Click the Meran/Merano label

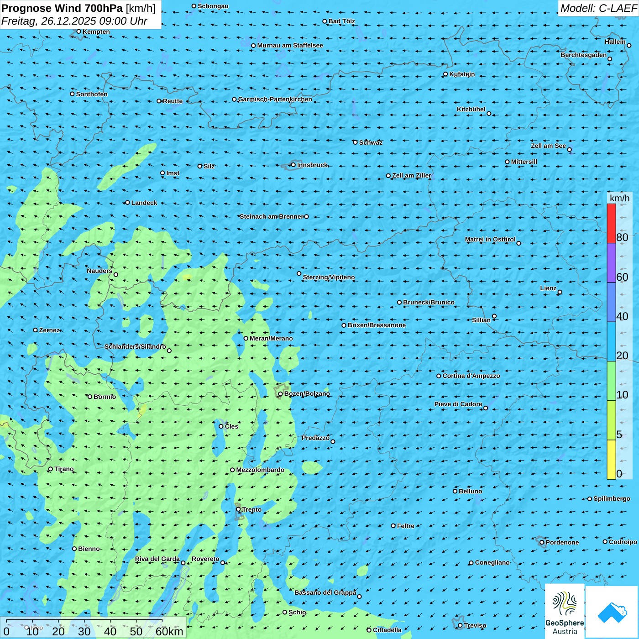(271, 338)
